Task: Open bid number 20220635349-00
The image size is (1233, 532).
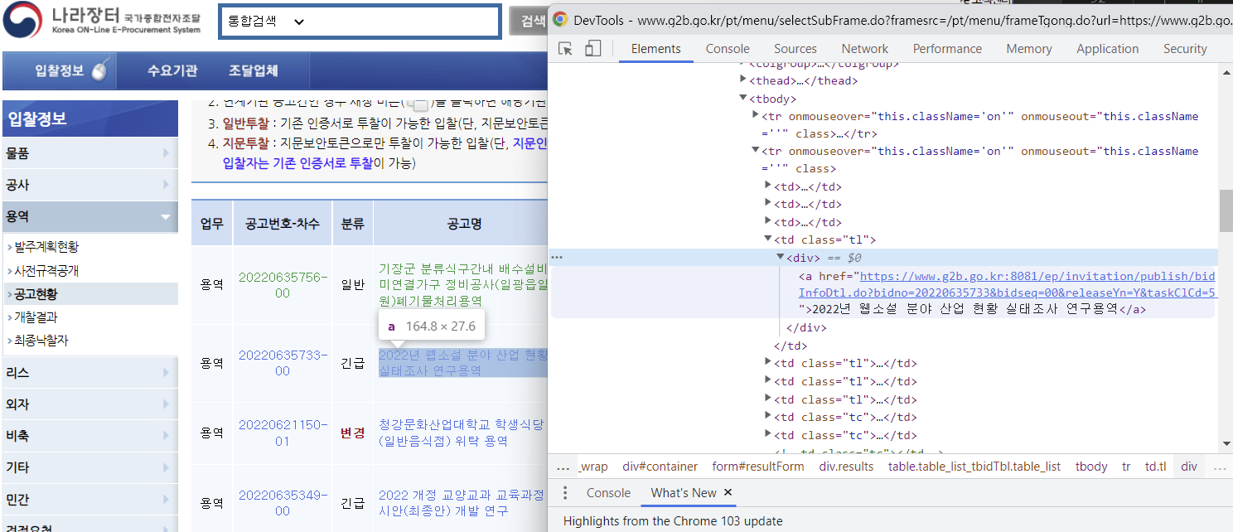Action: tap(283, 503)
